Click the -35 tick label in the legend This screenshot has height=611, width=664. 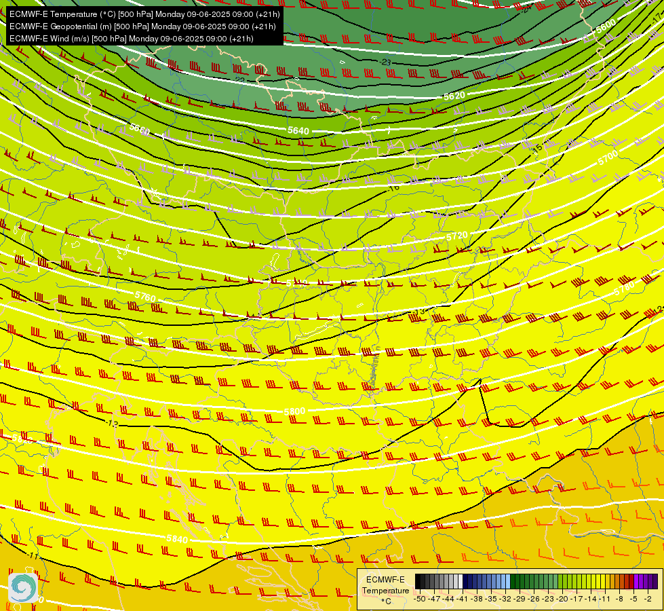tap(491, 599)
